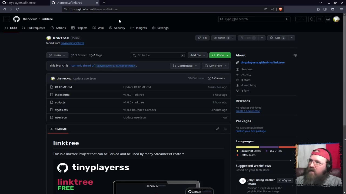Click the JavaScript segment of languages bar
346x194 pixels.
click(x=247, y=147)
